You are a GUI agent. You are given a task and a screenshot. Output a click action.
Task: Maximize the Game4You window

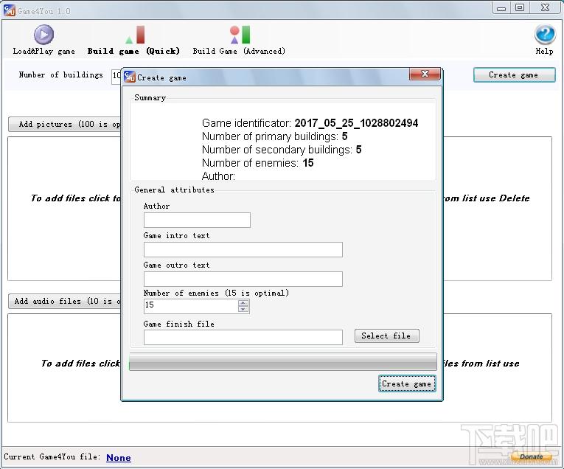click(520, 8)
